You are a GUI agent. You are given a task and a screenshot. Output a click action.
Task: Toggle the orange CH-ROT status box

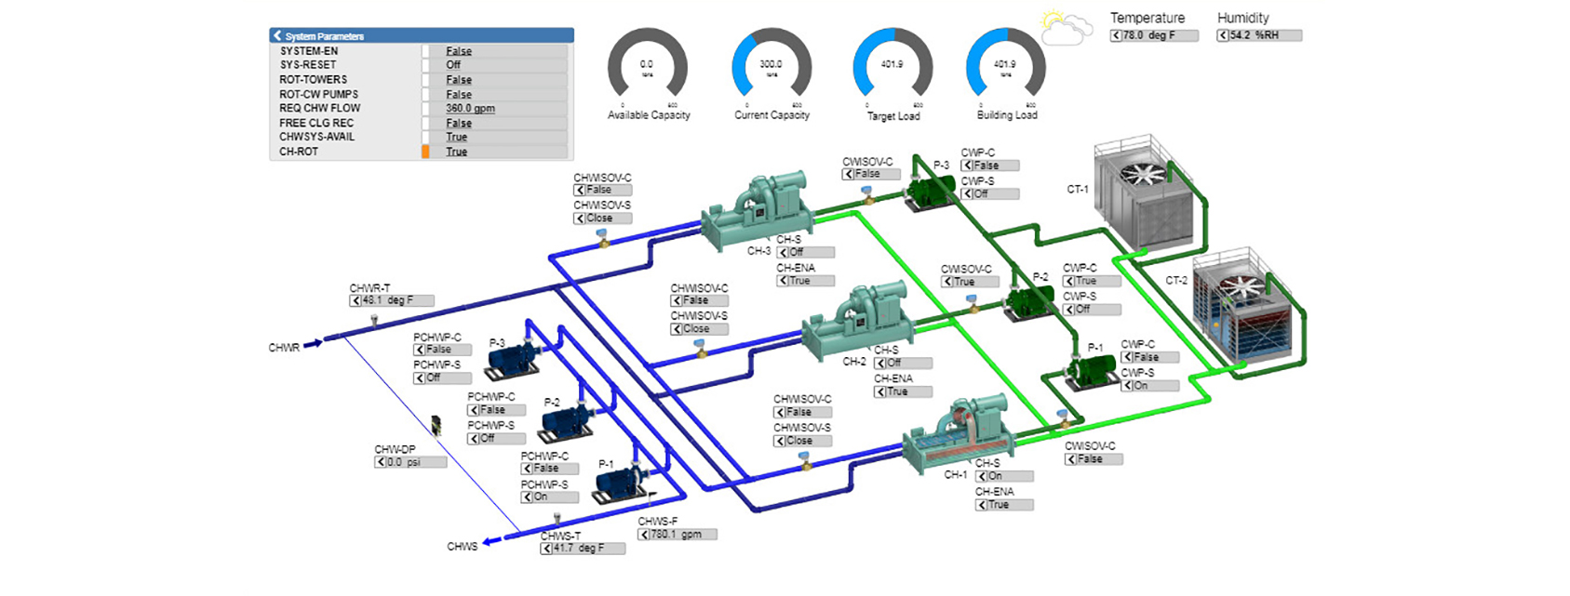point(426,152)
